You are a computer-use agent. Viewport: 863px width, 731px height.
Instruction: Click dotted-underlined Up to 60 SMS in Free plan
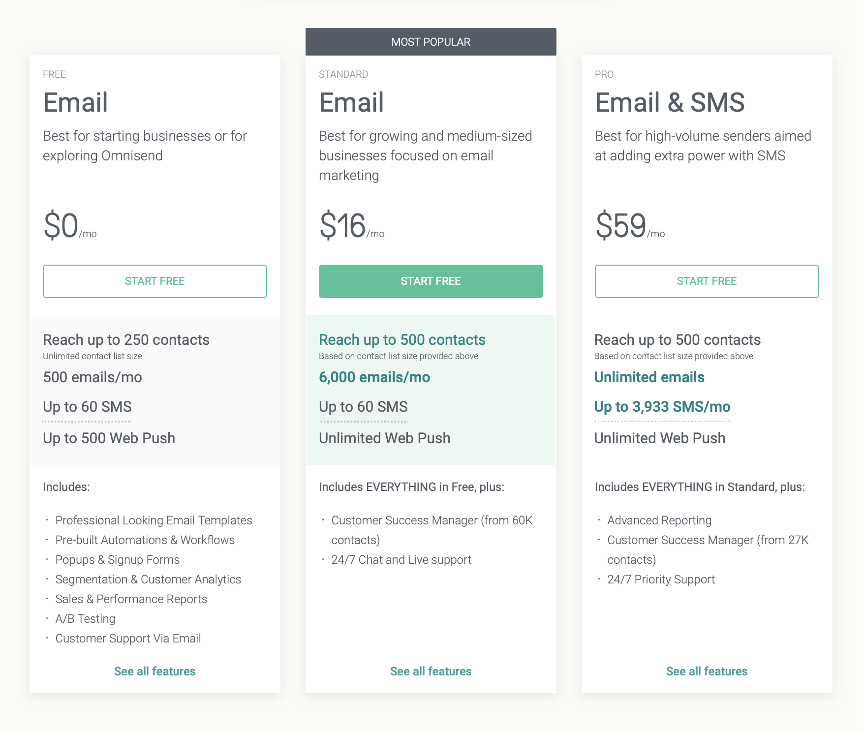click(87, 407)
